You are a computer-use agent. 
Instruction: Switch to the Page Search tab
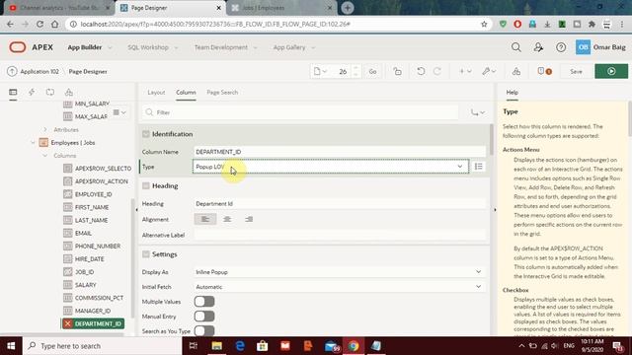click(222, 92)
